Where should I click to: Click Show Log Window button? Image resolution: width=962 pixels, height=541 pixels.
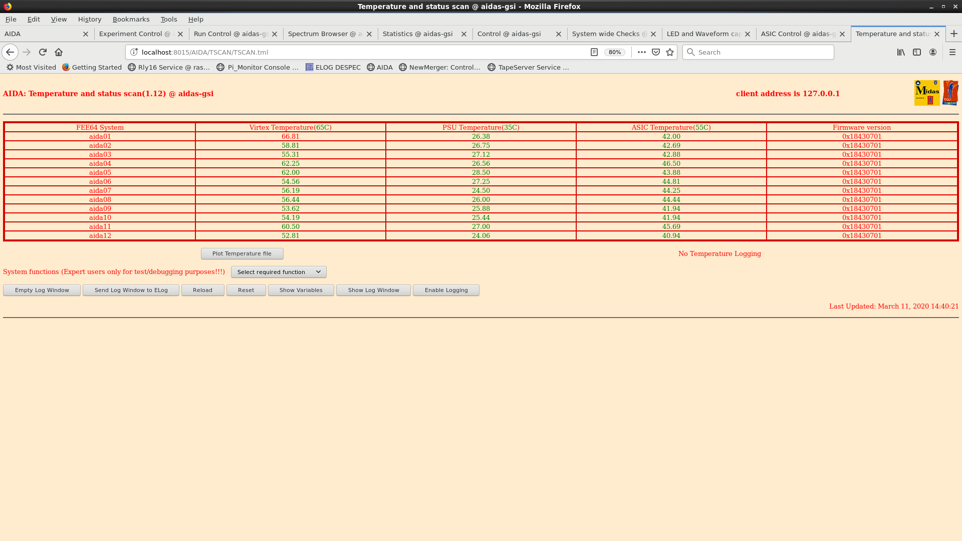coord(373,290)
